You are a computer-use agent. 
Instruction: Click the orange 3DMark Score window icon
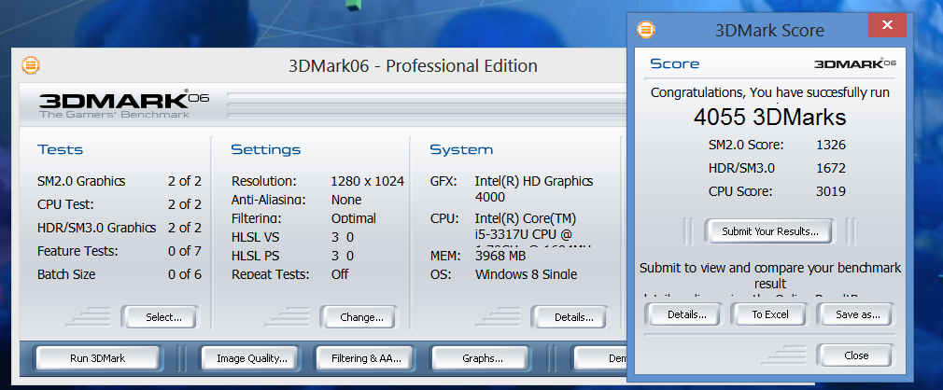pos(645,30)
